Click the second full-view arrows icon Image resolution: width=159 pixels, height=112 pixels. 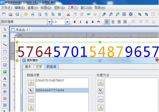(131, 14)
